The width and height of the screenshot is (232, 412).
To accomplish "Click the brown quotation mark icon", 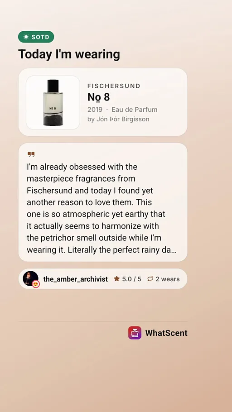I will click(x=31, y=154).
